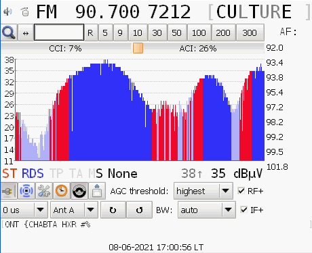Click the speaker volume icon
This screenshot has height=253, width=312.
pos(7,11)
